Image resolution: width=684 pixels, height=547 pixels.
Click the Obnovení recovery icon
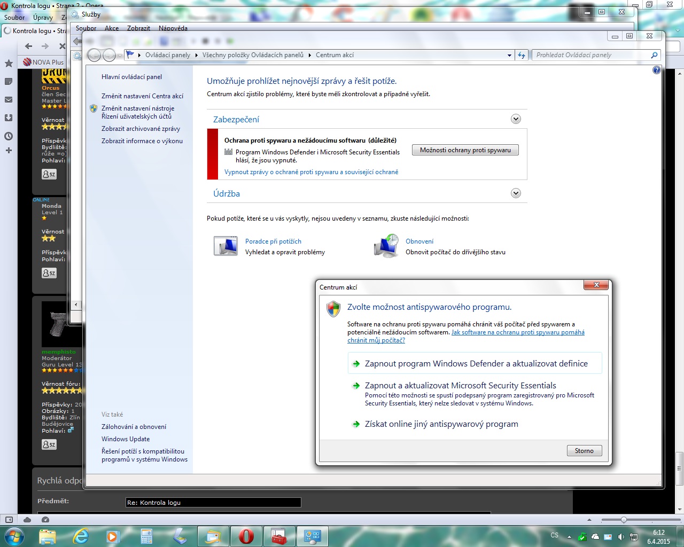(386, 246)
